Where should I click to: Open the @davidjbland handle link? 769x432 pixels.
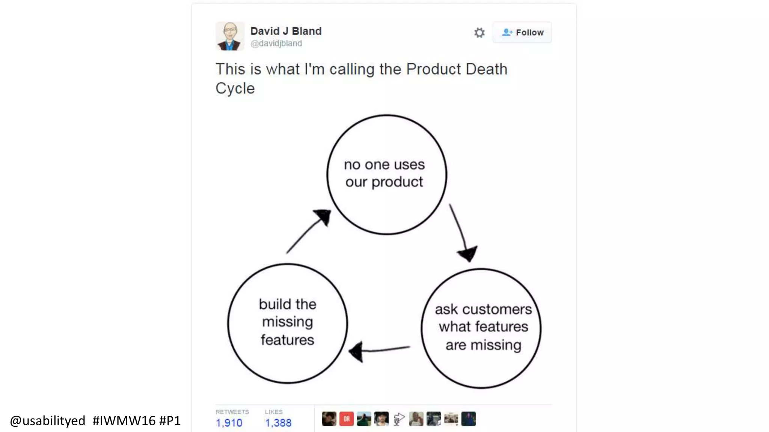click(276, 43)
